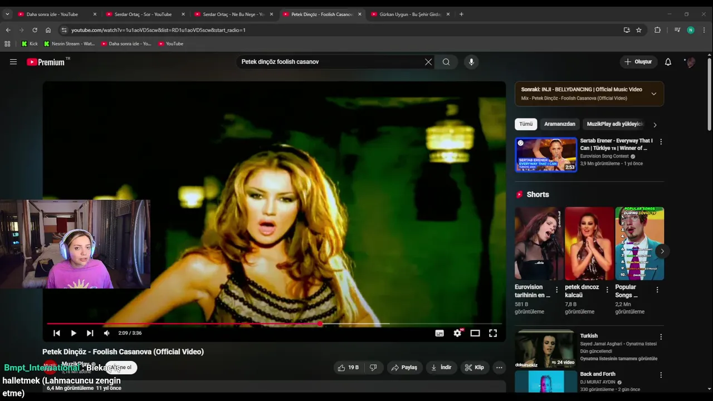Skip to next video
This screenshot has width=713, height=401.
[90, 333]
